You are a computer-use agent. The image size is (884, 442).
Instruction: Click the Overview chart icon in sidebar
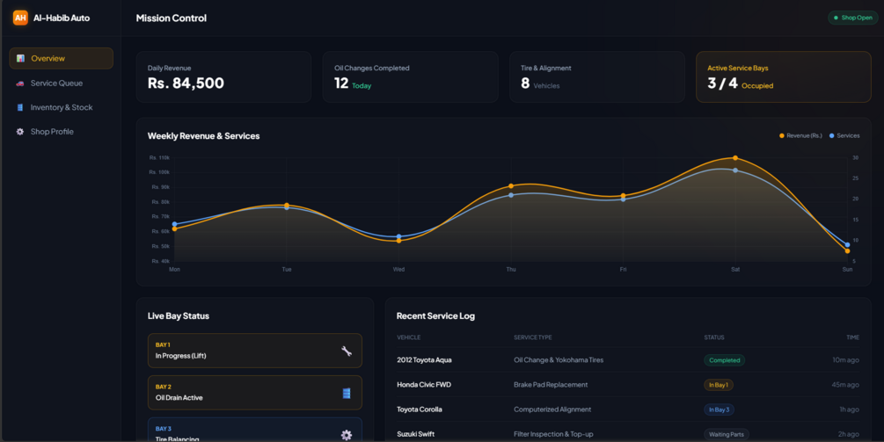(20, 59)
